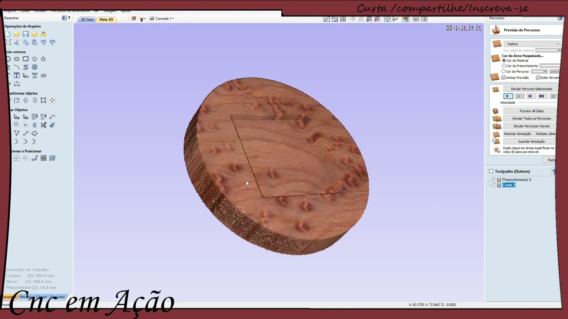Switch to the 2D View tab
Image resolution: width=568 pixels, height=319 pixels.
coord(87,19)
